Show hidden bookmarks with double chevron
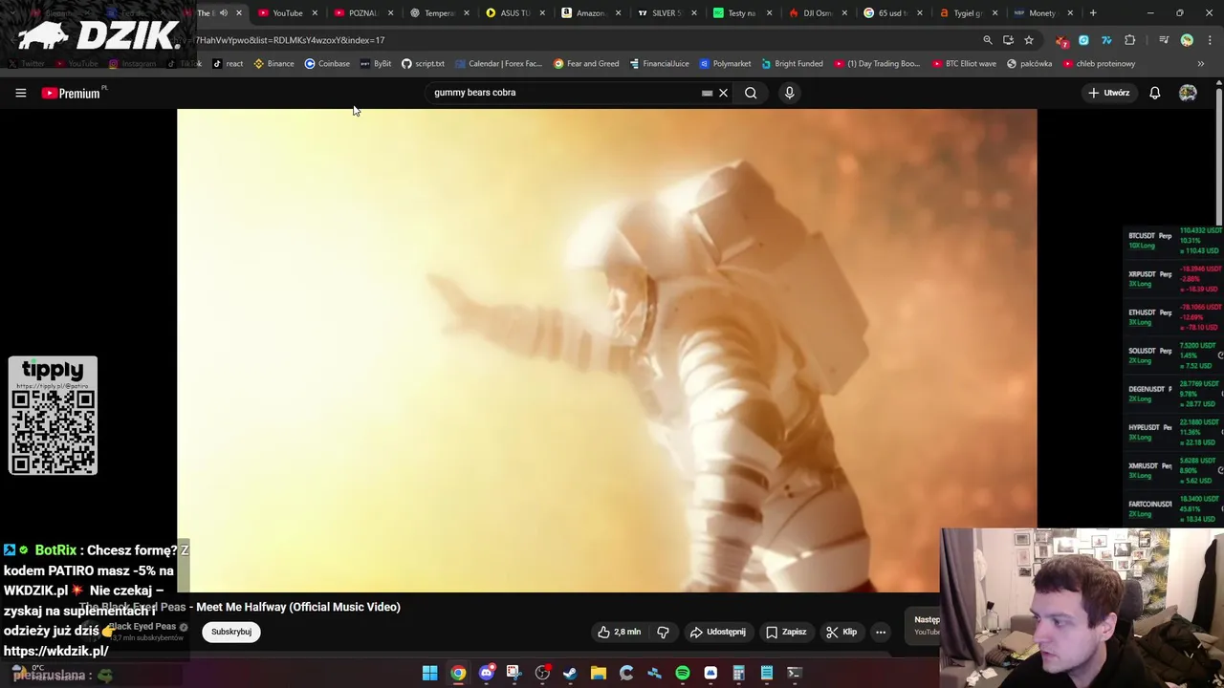Screen dimensions: 1224x688 click(x=1200, y=64)
